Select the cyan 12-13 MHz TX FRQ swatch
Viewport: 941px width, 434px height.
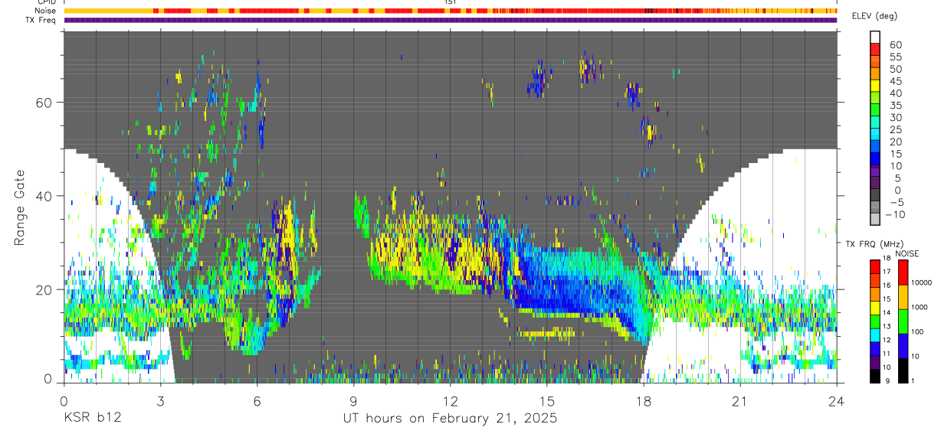click(x=875, y=334)
